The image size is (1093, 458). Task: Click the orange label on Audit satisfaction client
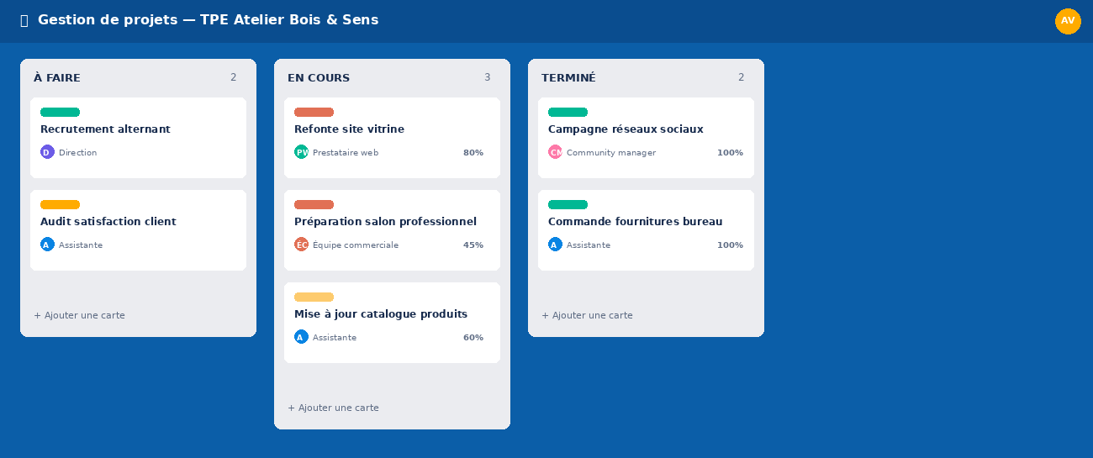click(60, 204)
